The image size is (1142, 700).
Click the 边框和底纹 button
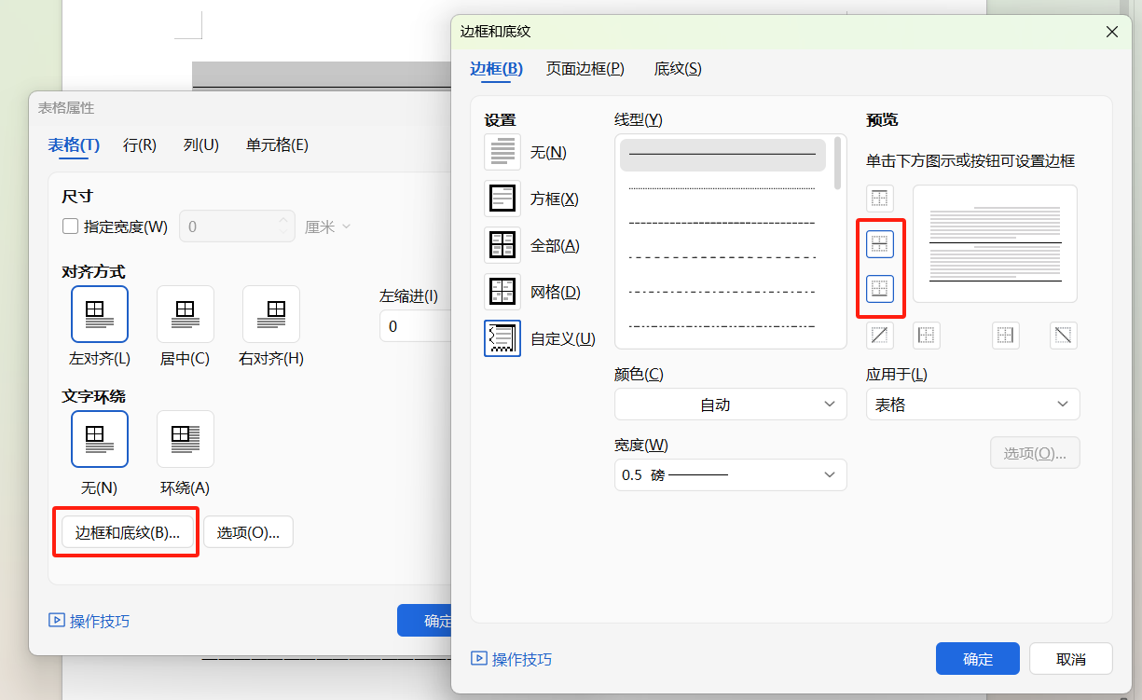(x=125, y=531)
